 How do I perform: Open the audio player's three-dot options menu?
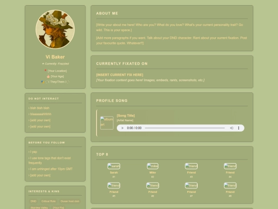coord(239,128)
